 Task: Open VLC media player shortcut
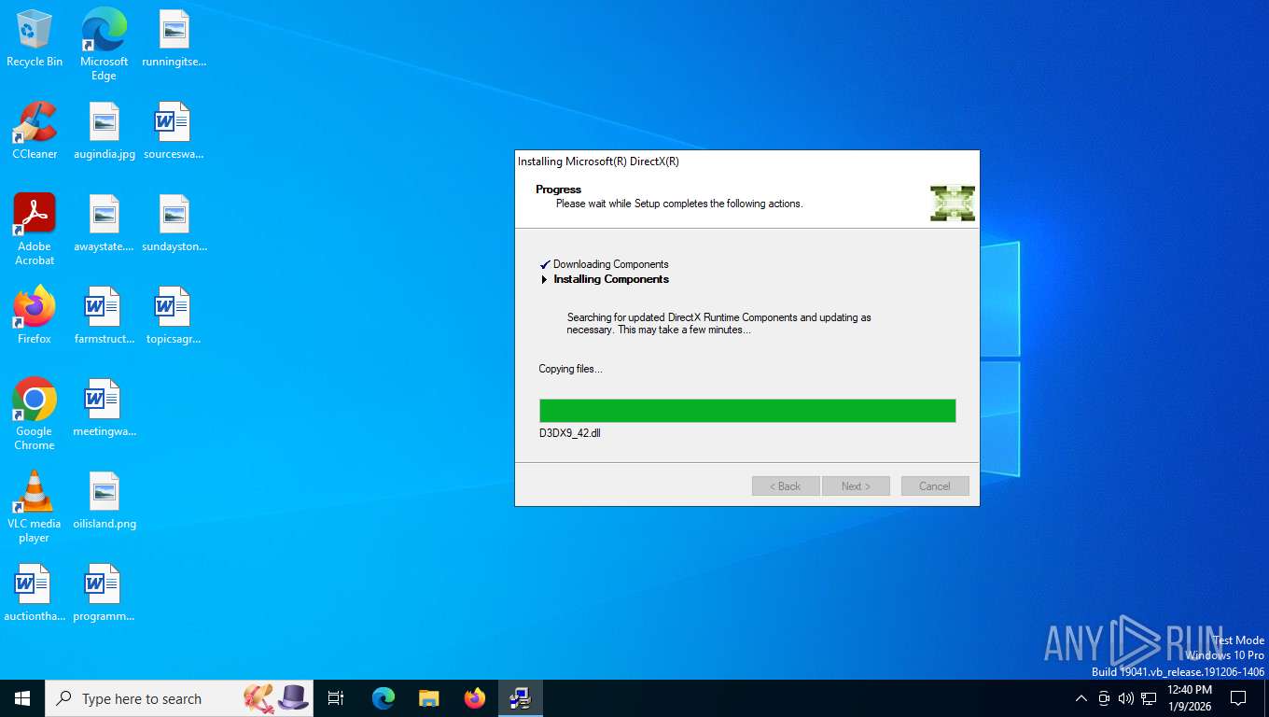[35, 507]
